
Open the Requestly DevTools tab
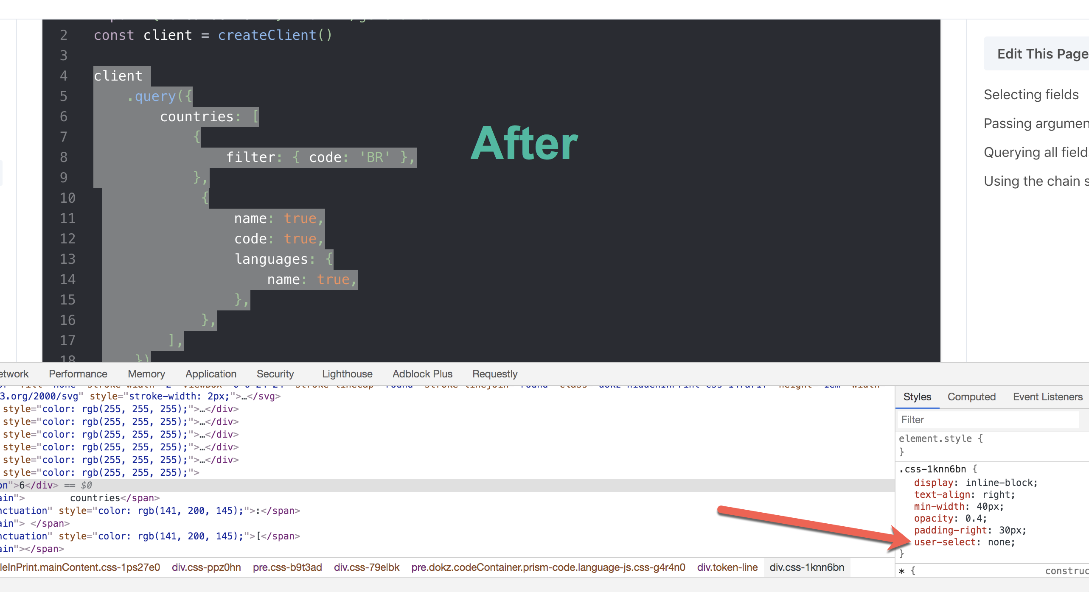pos(494,374)
